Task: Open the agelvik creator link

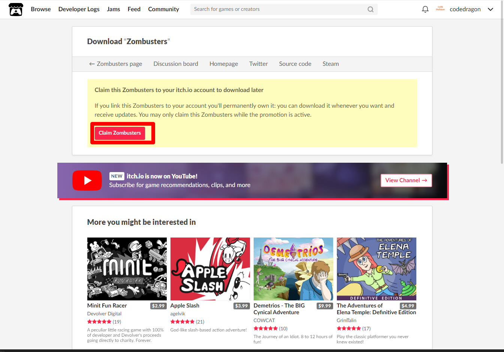Action: tap(178, 314)
